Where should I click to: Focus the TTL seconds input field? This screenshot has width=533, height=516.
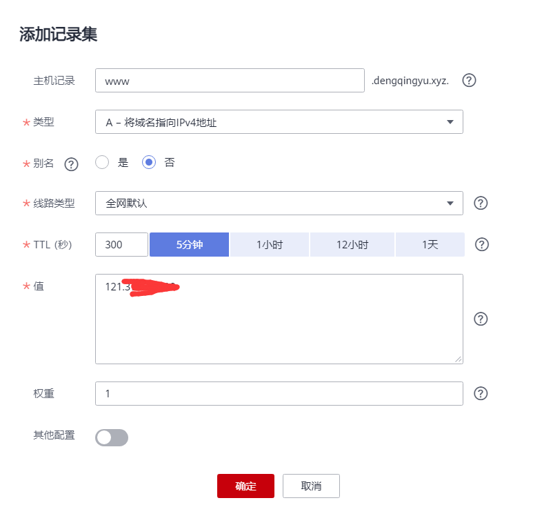pos(121,244)
